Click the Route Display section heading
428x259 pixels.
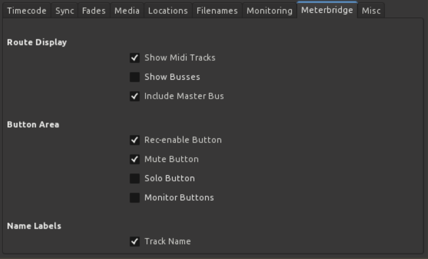coord(37,42)
